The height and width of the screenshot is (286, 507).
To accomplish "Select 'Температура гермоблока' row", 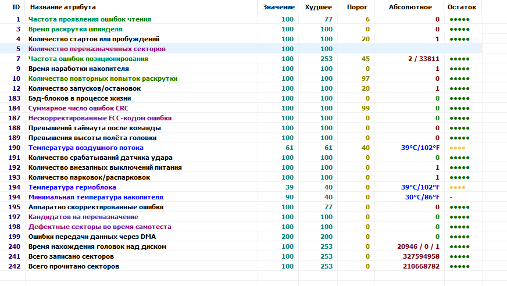I will click(241, 187).
